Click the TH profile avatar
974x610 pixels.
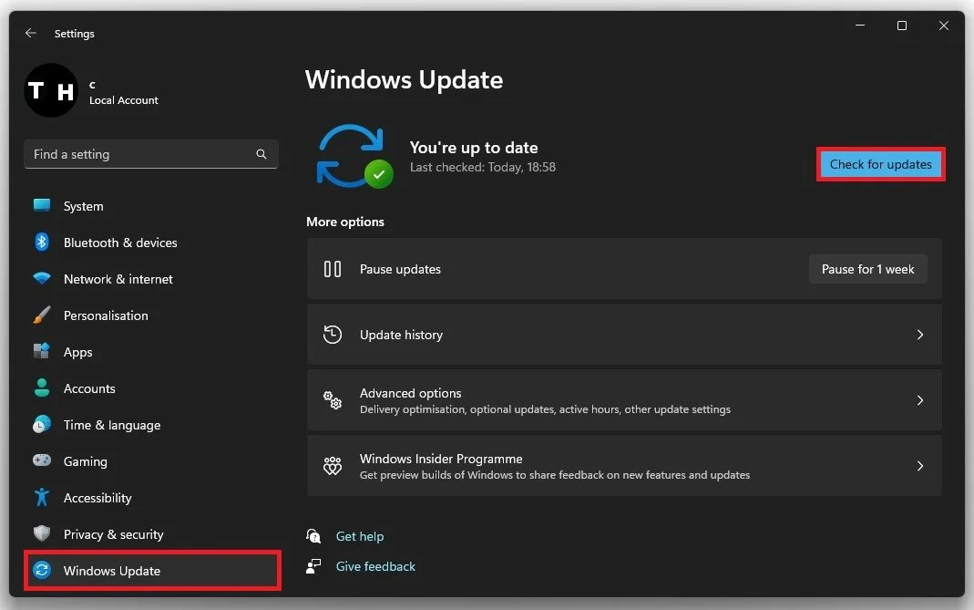click(51, 90)
